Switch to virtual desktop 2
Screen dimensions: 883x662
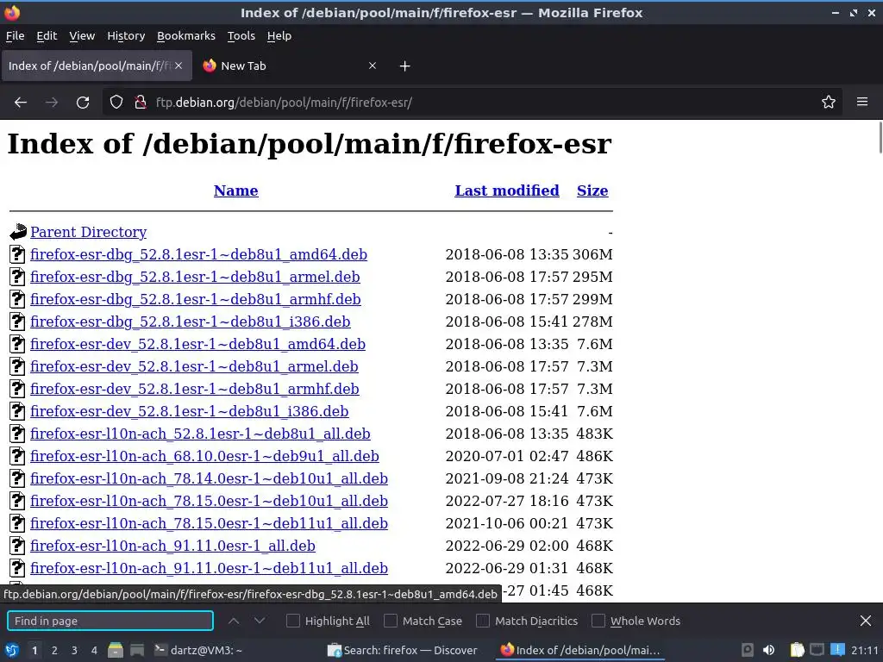54,650
